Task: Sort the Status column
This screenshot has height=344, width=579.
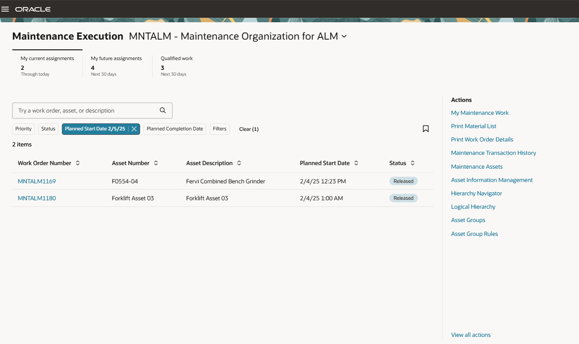Action: pyautogui.click(x=412, y=163)
